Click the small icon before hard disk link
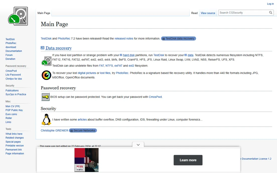Image resolution: width=277 pixels, height=173 pixels. tap(121, 55)
